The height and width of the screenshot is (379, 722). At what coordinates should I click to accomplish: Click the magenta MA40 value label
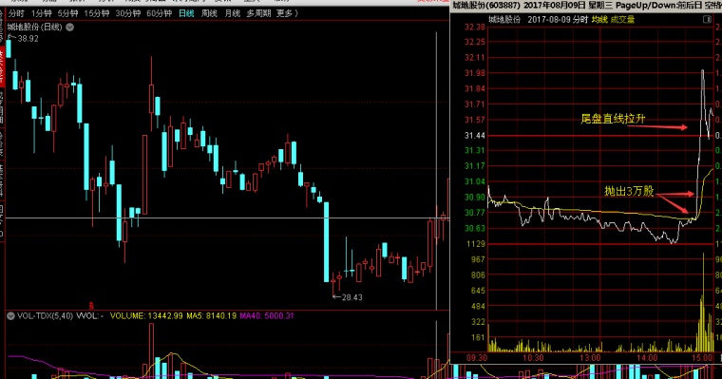[267, 316]
